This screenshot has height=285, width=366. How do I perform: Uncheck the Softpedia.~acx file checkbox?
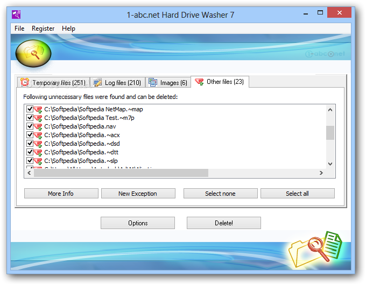coord(30,135)
